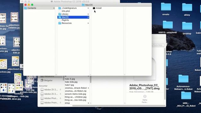Image resolution: width=201 pixels, height=113 pixels.
Task: Eject the Adobe Prem... volume
Action: click(x=60, y=103)
